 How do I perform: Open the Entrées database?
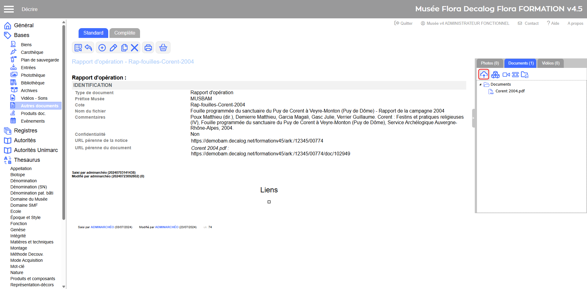click(x=28, y=68)
